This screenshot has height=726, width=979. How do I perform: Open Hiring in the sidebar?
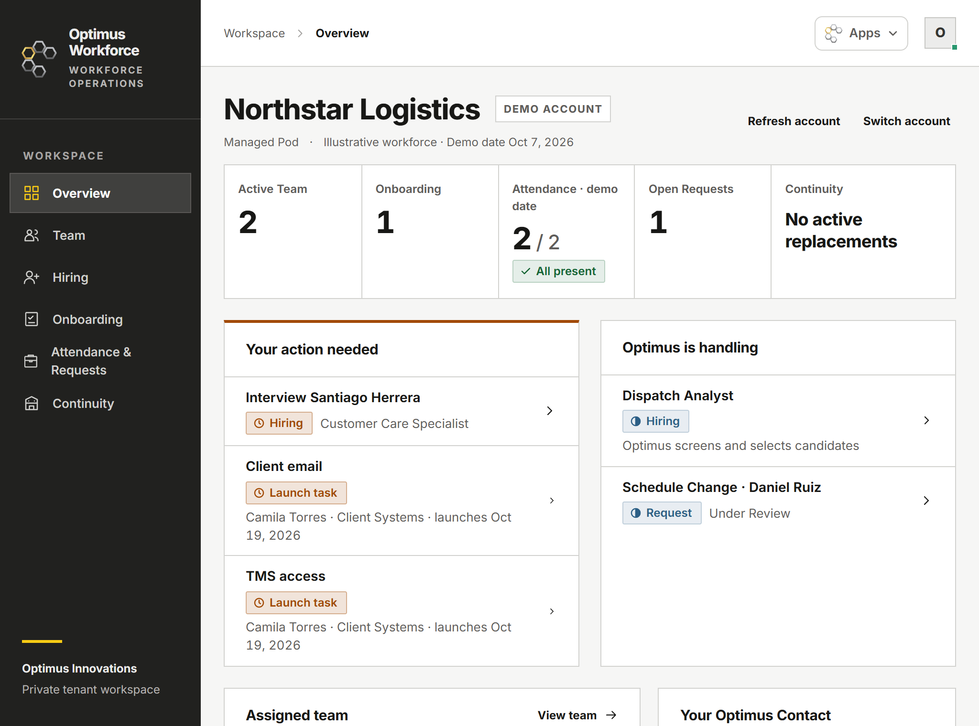pyautogui.click(x=100, y=277)
